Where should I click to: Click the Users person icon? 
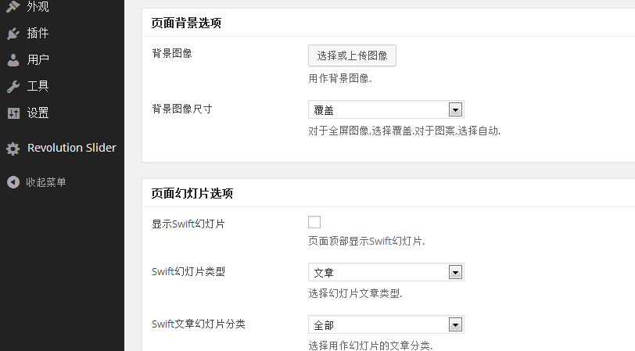pyautogui.click(x=13, y=60)
